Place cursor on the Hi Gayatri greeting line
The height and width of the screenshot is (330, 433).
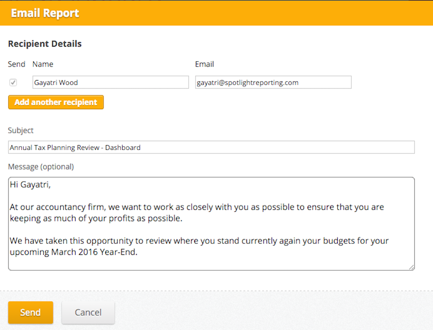click(31, 184)
